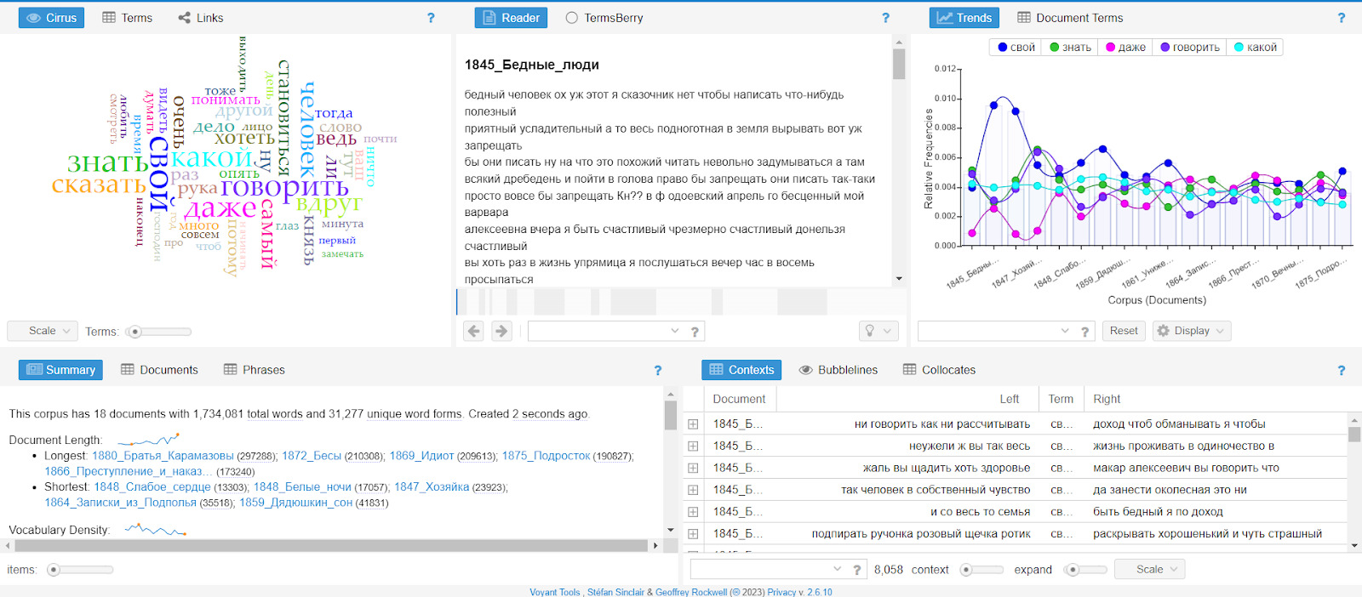Click the help icon in Trends panel
Screen dimensions: 1362x597
pos(1341,18)
